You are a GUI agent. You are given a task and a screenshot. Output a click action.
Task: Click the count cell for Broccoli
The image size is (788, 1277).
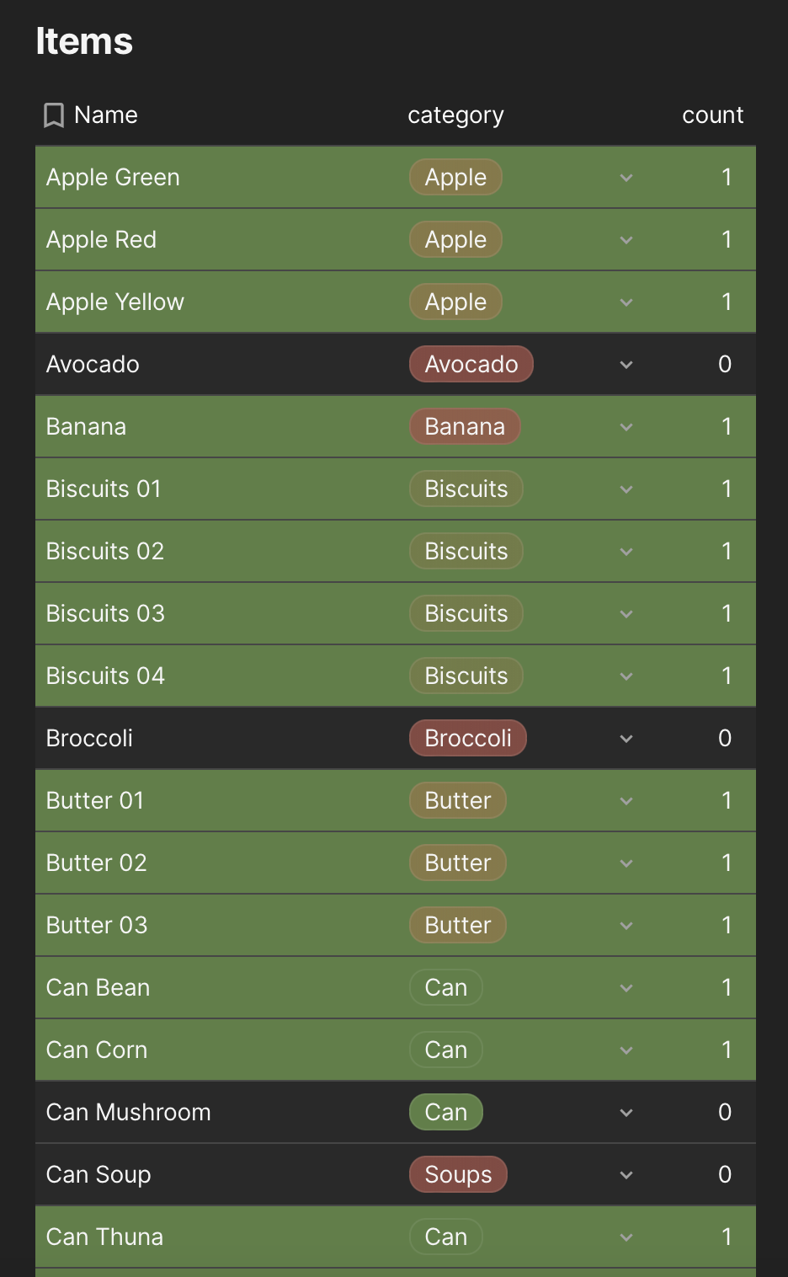click(x=725, y=738)
